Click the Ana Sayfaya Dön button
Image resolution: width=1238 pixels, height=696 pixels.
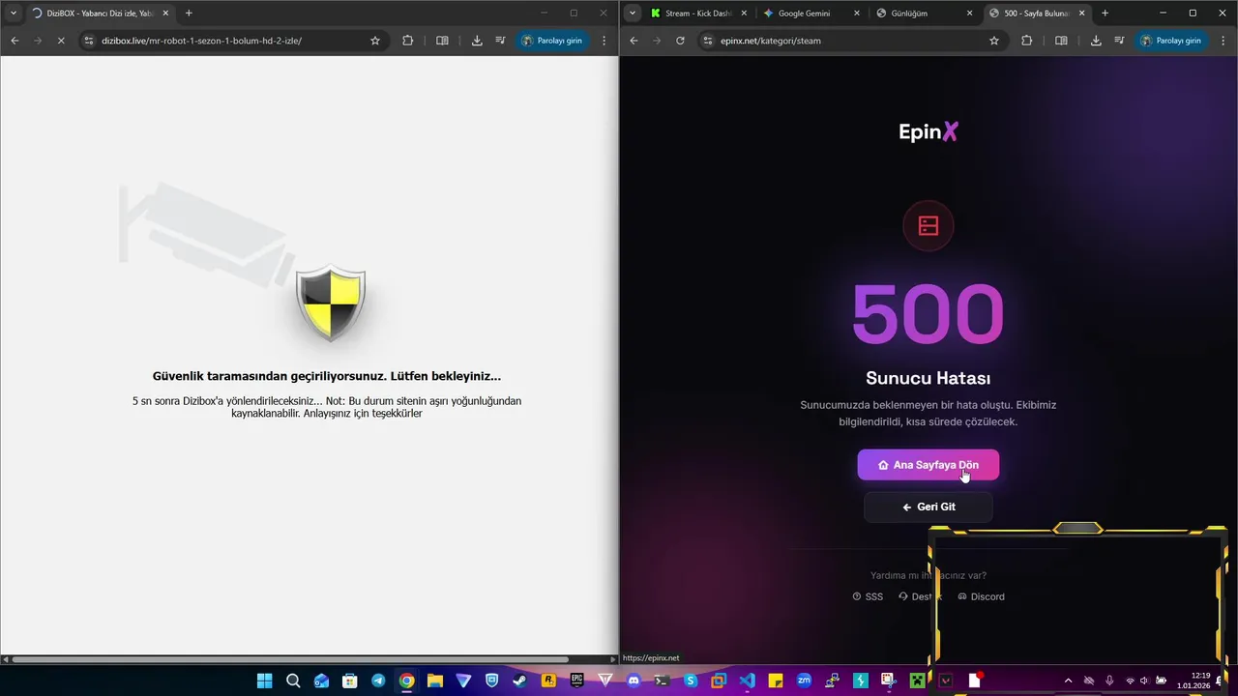pos(928,465)
